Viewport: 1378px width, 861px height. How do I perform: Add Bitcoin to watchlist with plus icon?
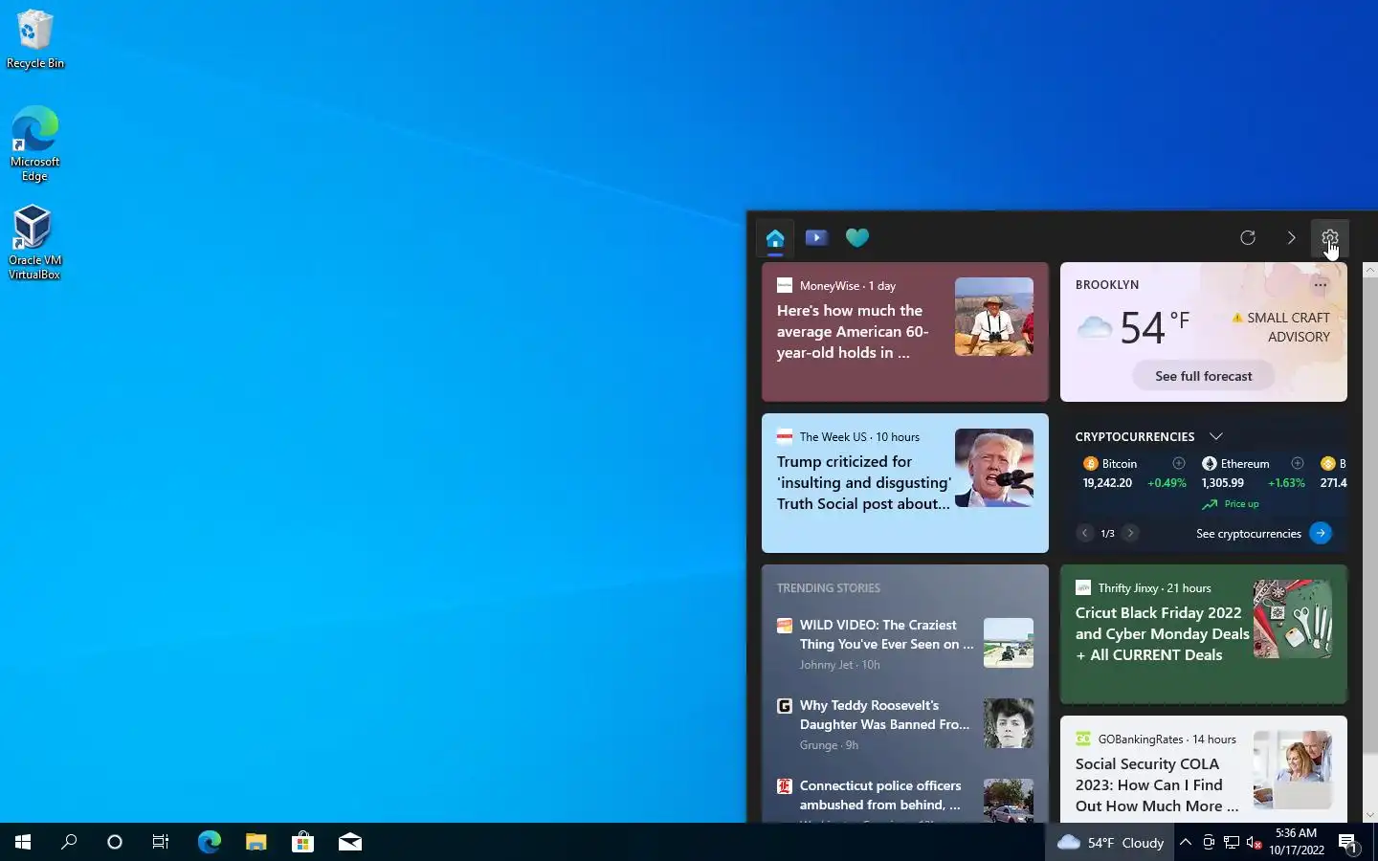[x=1179, y=463]
